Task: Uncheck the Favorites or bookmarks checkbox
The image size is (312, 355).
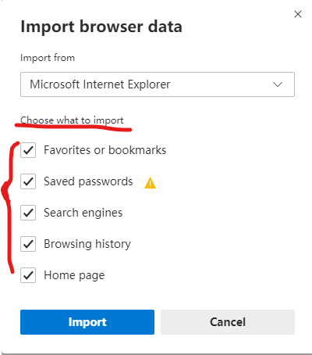Action: click(x=28, y=150)
